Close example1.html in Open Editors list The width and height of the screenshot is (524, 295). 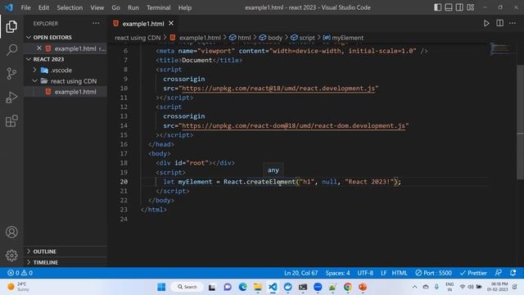point(39,48)
